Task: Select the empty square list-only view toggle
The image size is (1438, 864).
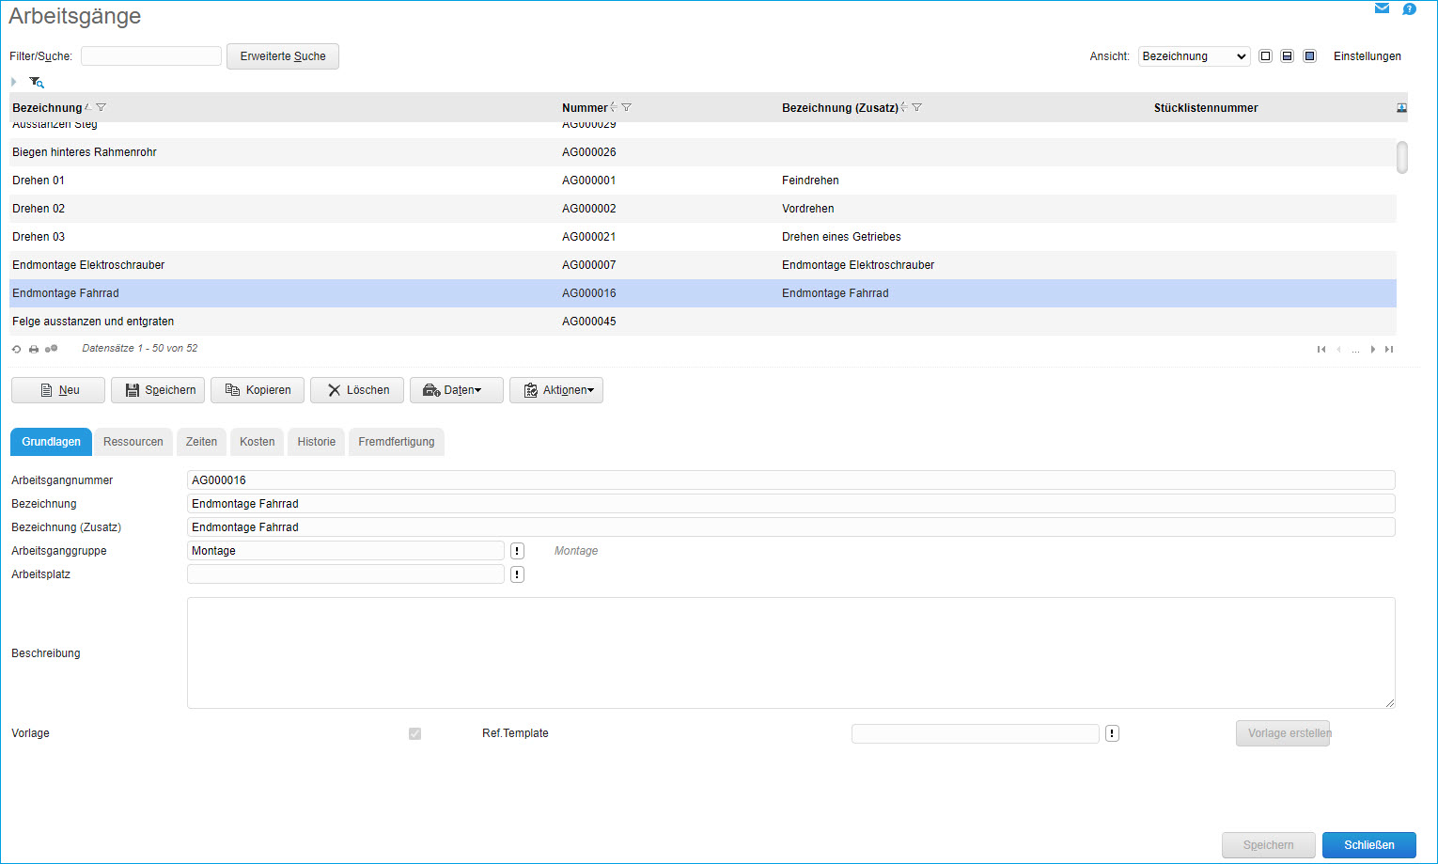Action: coord(1265,56)
